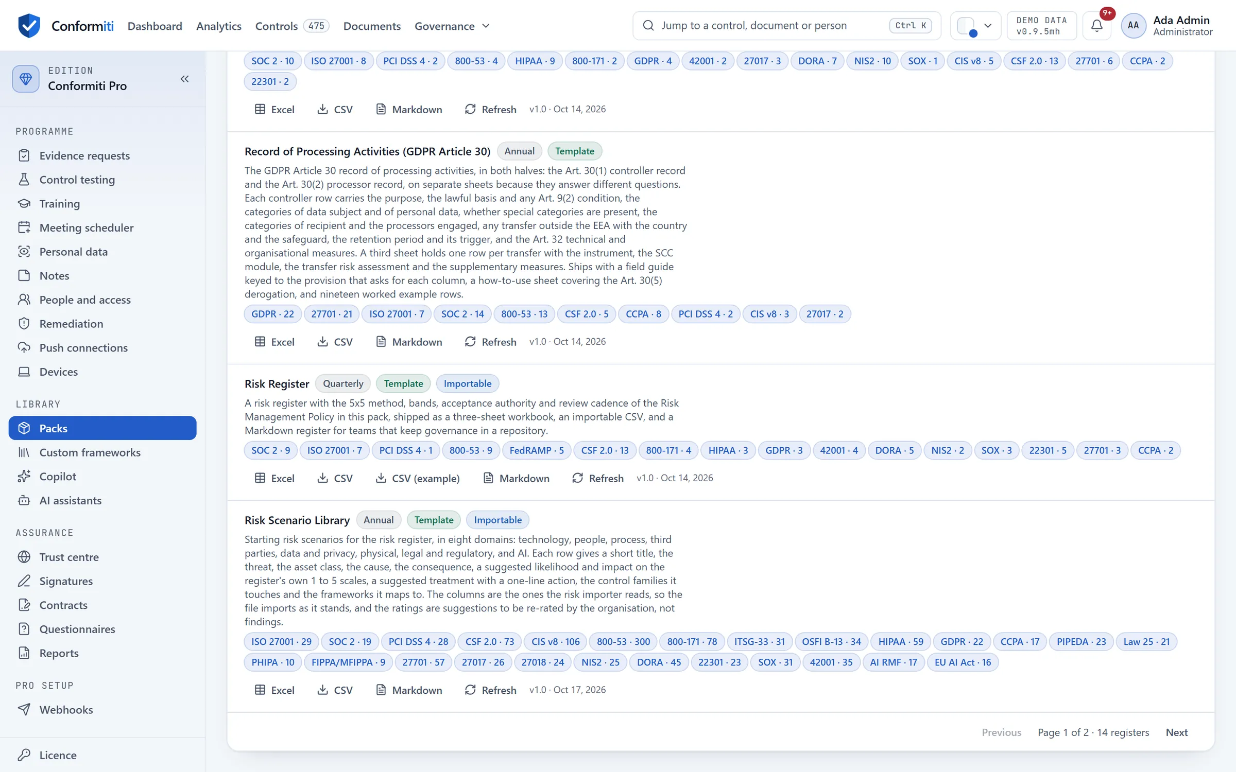1236x772 pixels.
Task: Click the GDPR · 22 tag under Record of Processing
Action: [x=272, y=314]
